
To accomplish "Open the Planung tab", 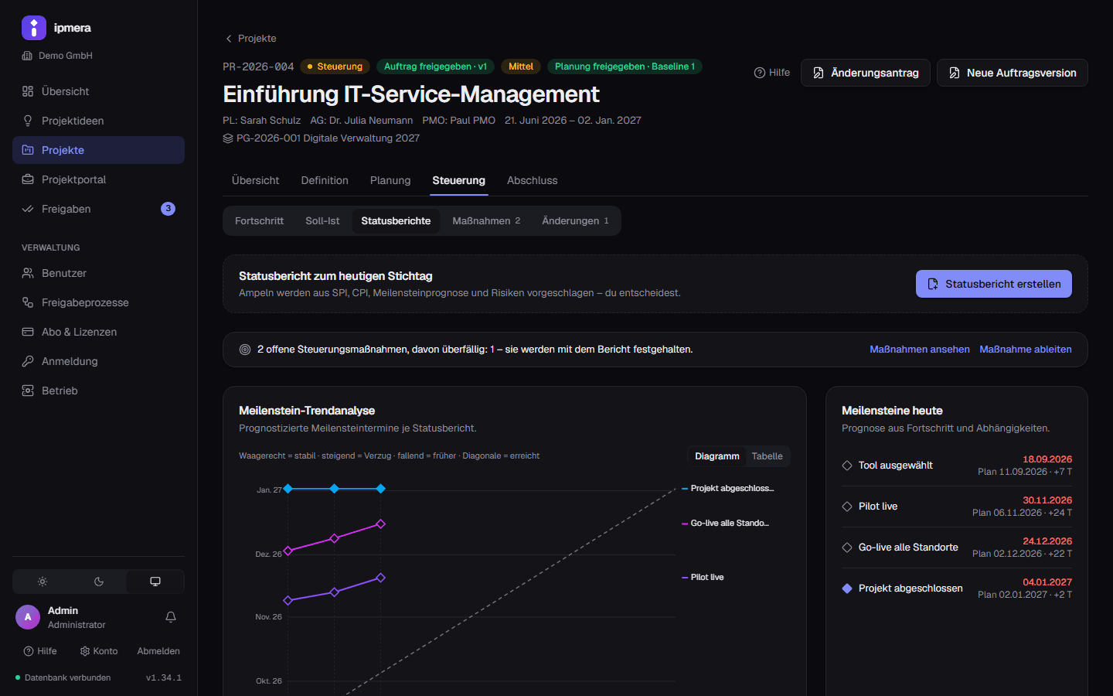I will point(390,180).
